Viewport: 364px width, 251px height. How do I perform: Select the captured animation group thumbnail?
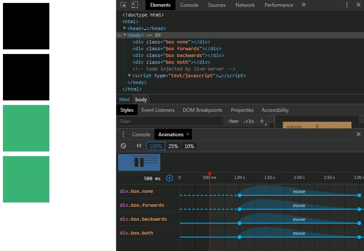(x=139, y=162)
